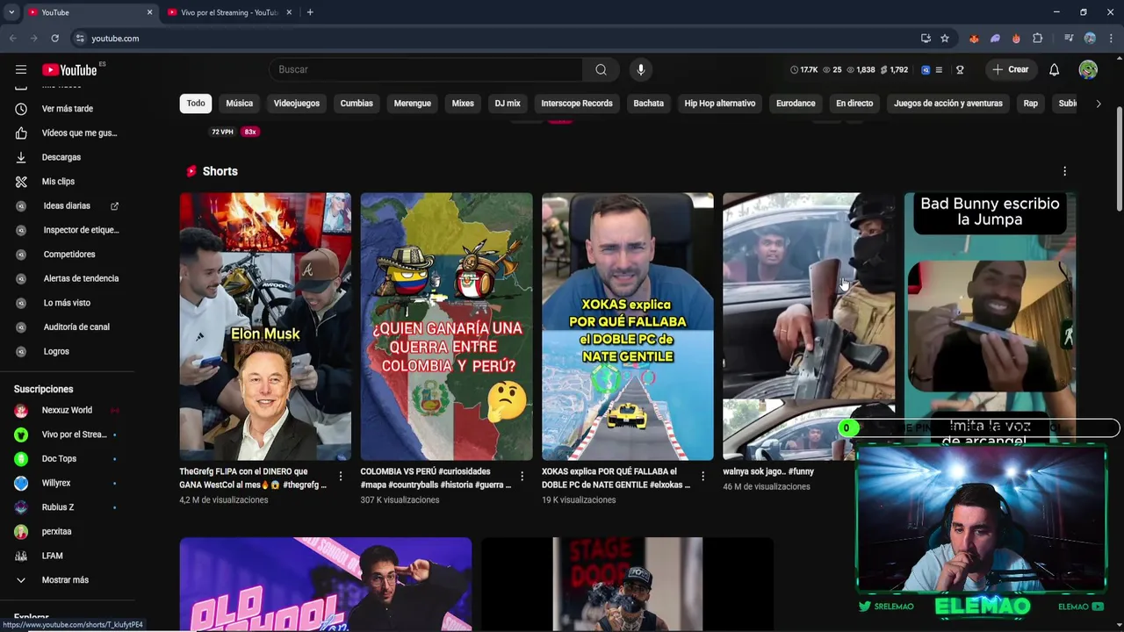Open Alertas de tendencia link
The height and width of the screenshot is (632, 1124).
coord(81,278)
